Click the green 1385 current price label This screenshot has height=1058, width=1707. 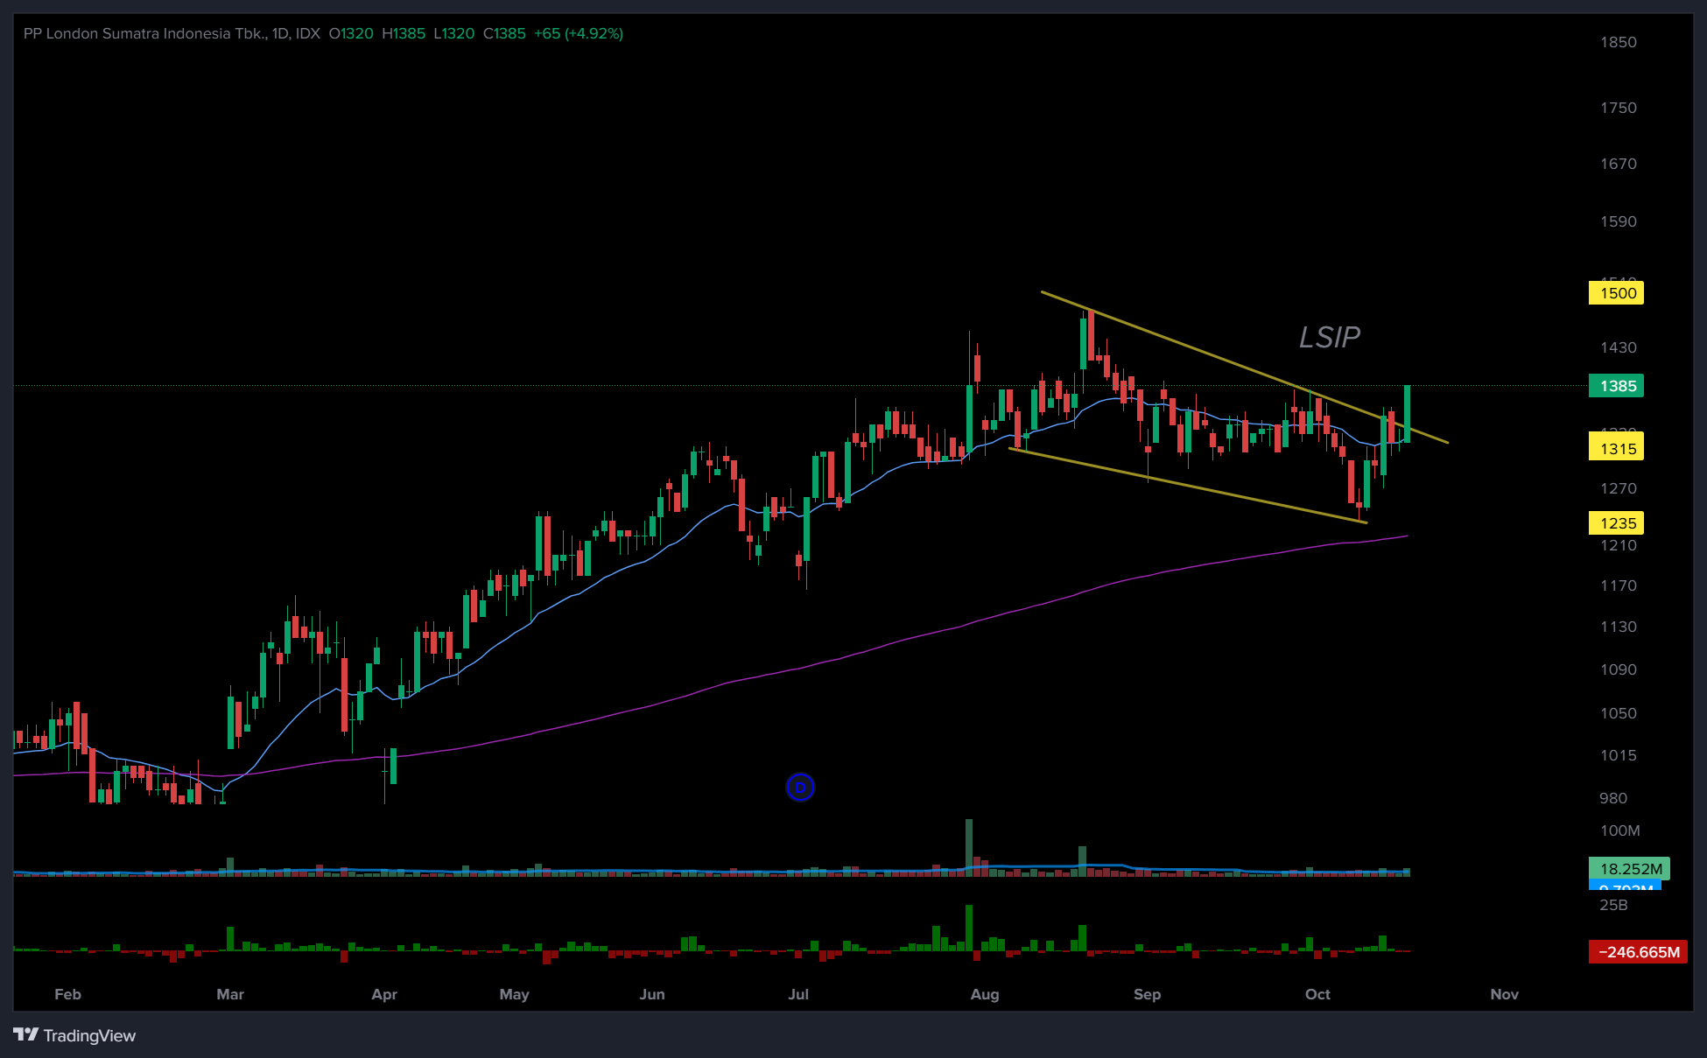pyautogui.click(x=1616, y=386)
